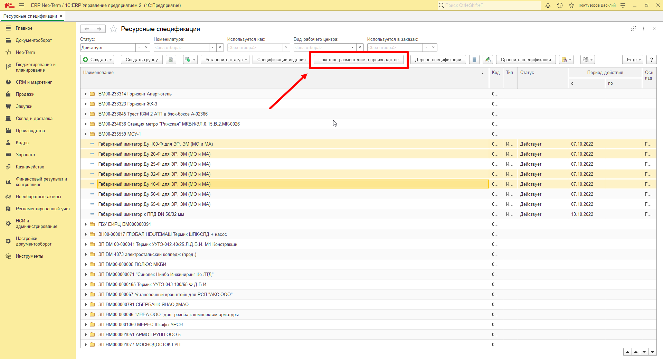The width and height of the screenshot is (663, 359).
Task: Open the Еще menu
Action: coord(633,60)
